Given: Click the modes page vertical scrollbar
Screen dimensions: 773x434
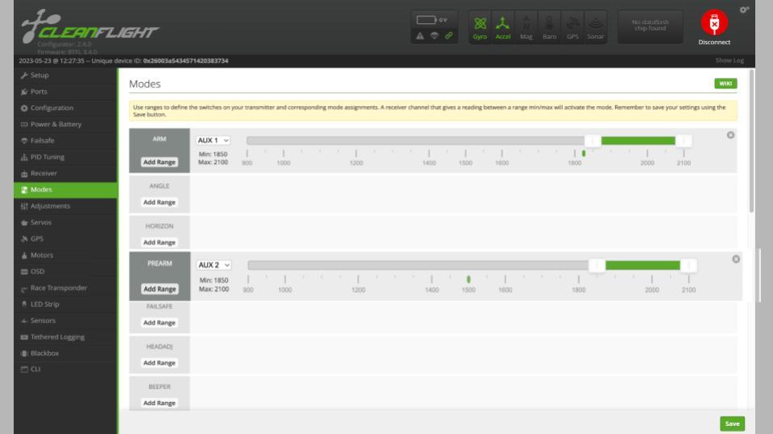Looking at the screenshot, I should pos(751,141).
